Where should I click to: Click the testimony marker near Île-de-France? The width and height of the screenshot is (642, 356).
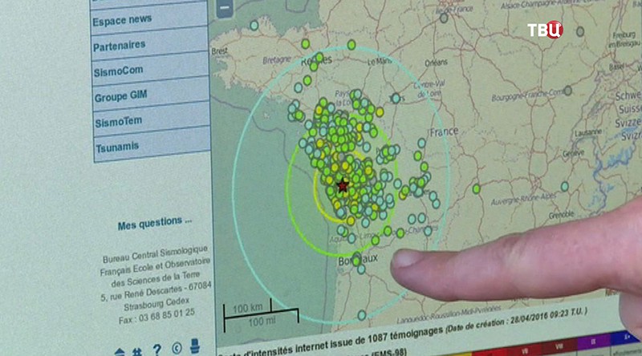444,18
